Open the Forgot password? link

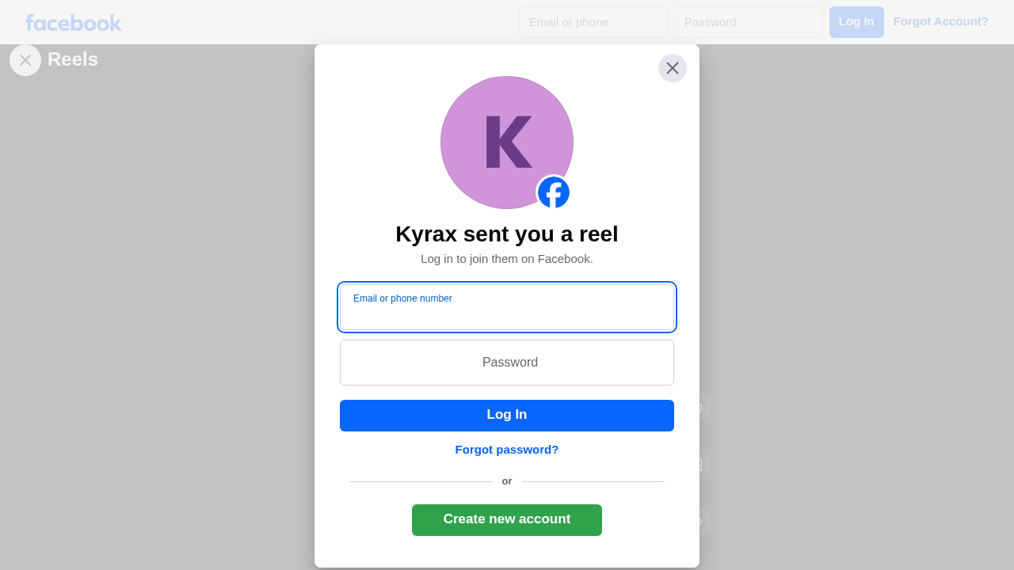coord(507,450)
